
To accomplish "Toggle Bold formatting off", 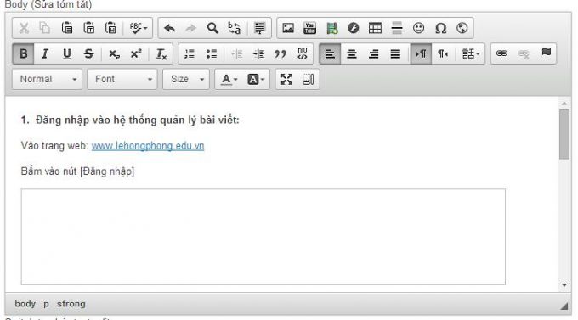I will pos(23,53).
